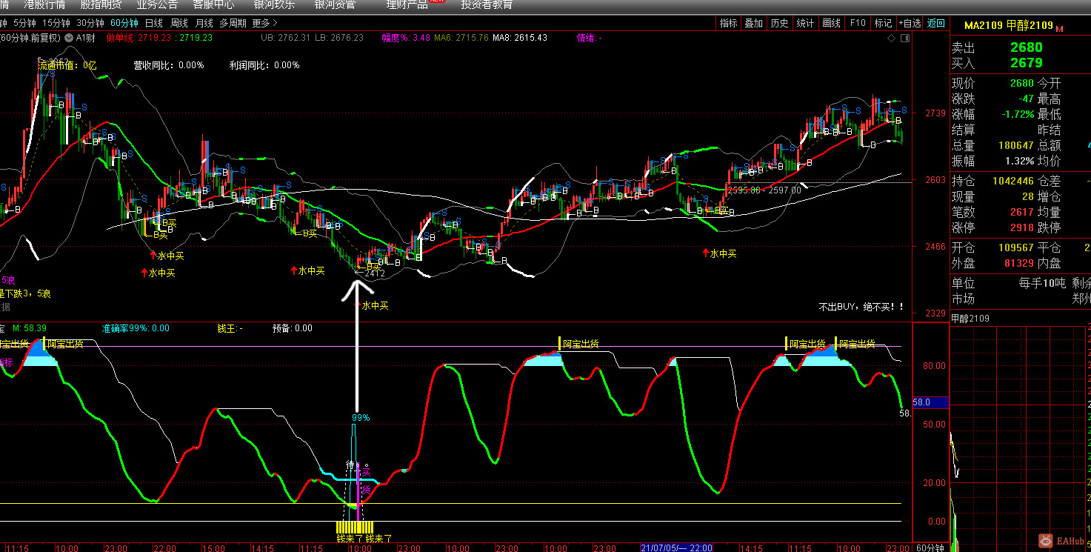Click the MA6: 2715.76 readout

click(x=461, y=37)
